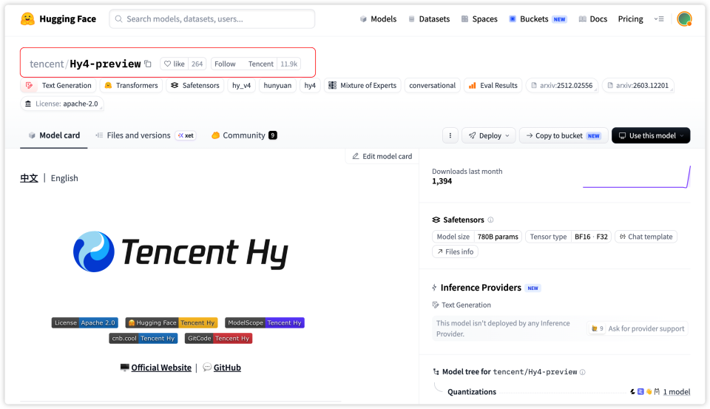
Task: Expand the Use this model dropdown
Action: (x=651, y=135)
